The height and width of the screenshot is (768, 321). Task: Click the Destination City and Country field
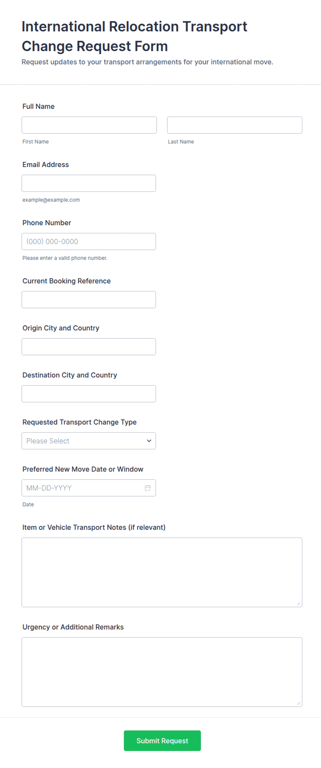[89, 394]
